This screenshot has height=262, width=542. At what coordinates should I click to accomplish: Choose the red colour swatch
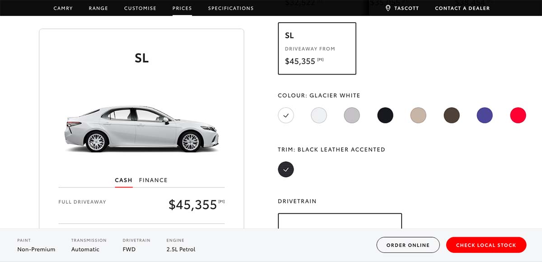[518, 115]
